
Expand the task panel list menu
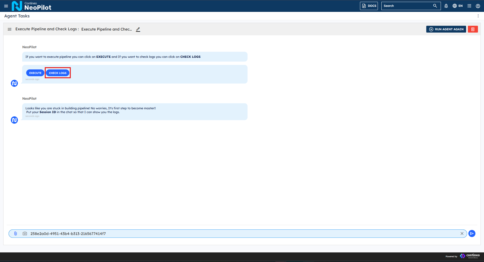(10, 29)
